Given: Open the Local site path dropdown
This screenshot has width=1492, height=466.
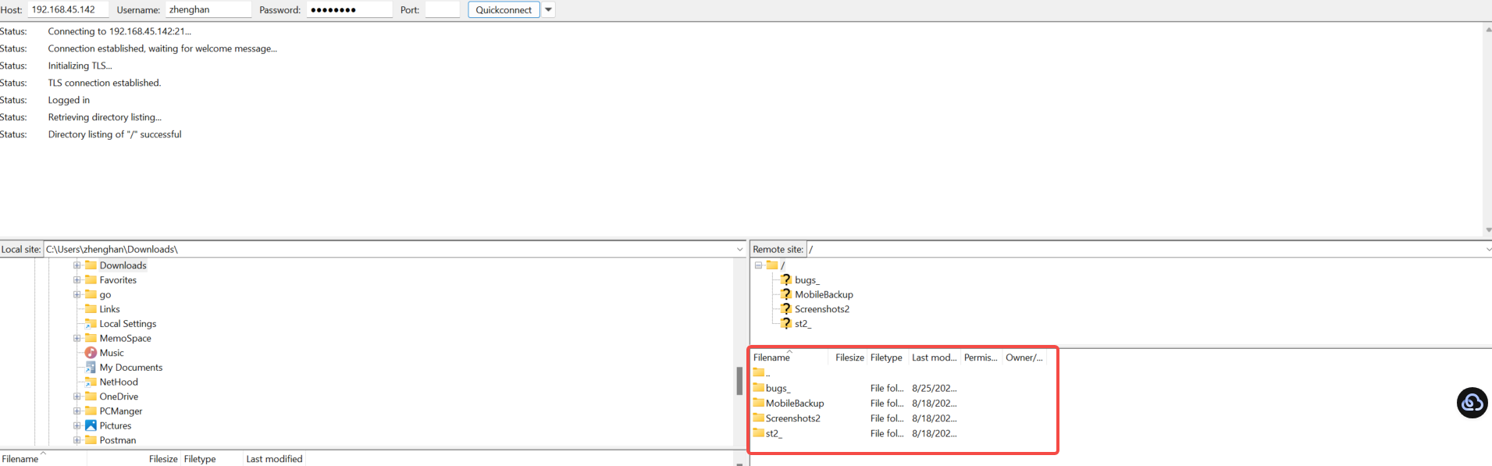Looking at the screenshot, I should click(739, 250).
